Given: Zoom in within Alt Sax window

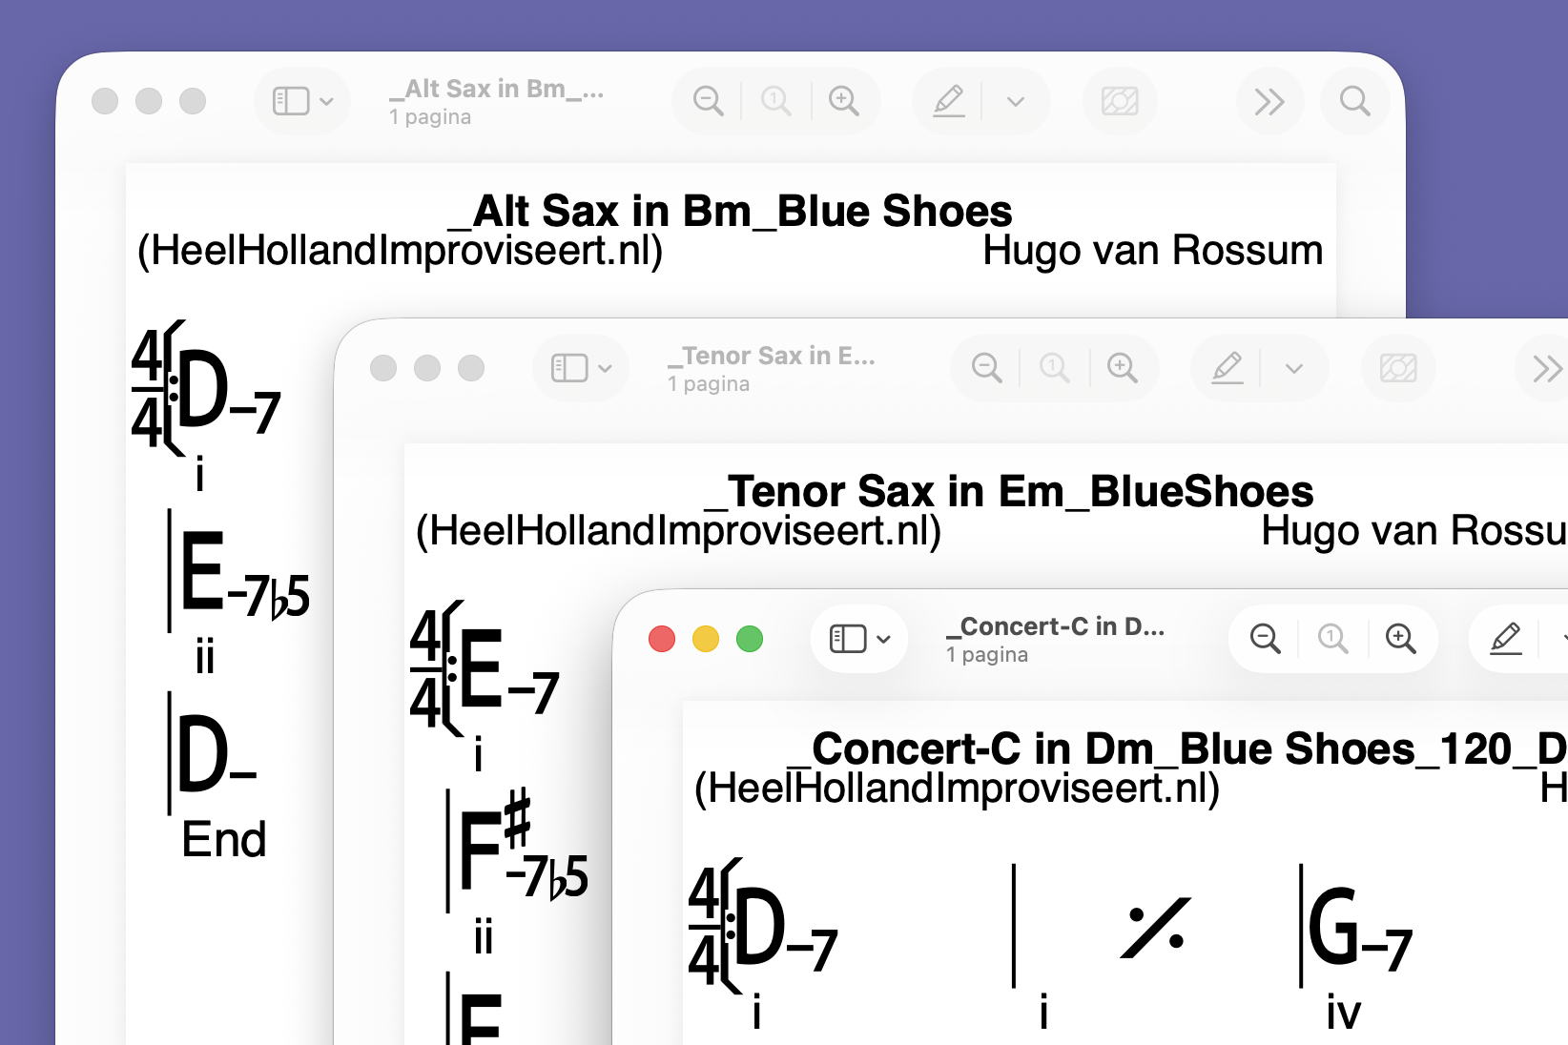Looking at the screenshot, I should click(844, 101).
